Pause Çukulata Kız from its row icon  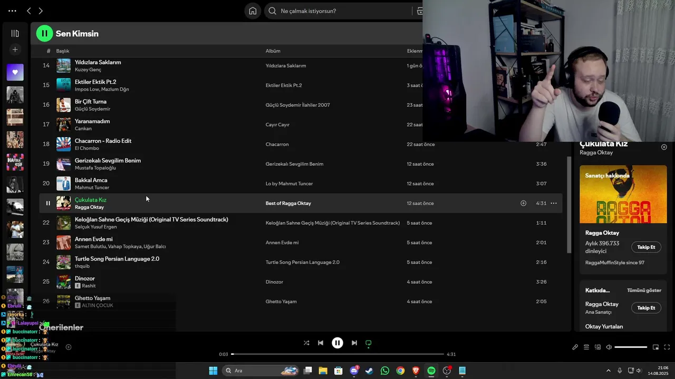click(x=47, y=203)
